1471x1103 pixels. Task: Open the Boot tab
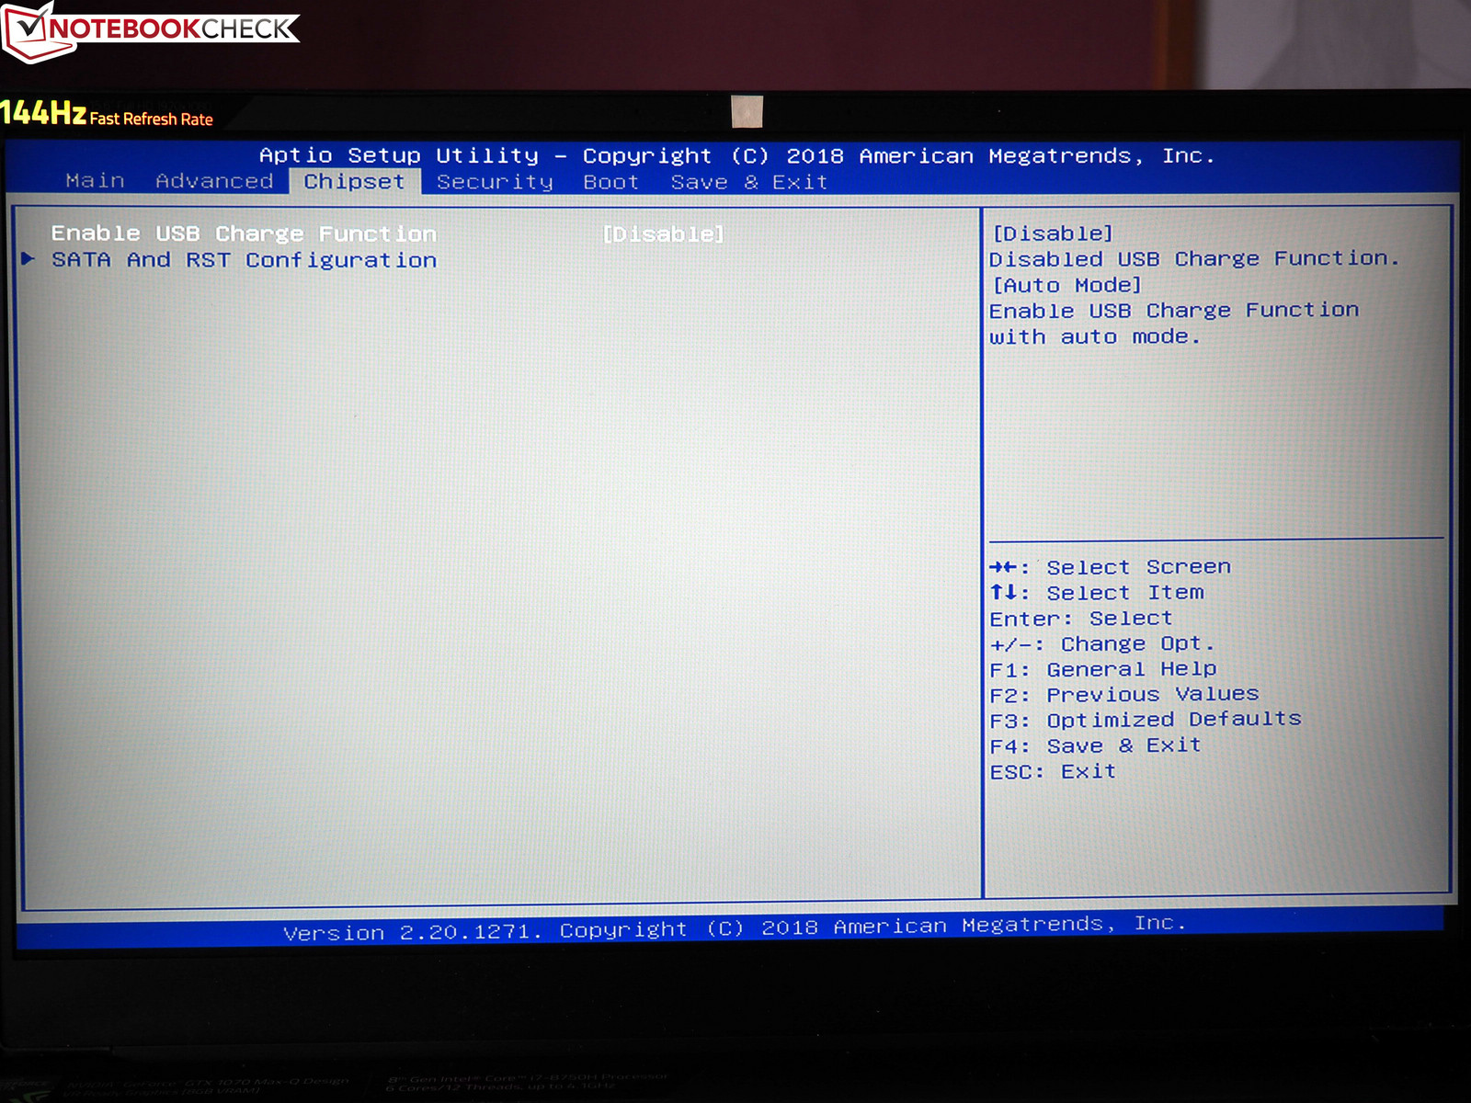[611, 182]
